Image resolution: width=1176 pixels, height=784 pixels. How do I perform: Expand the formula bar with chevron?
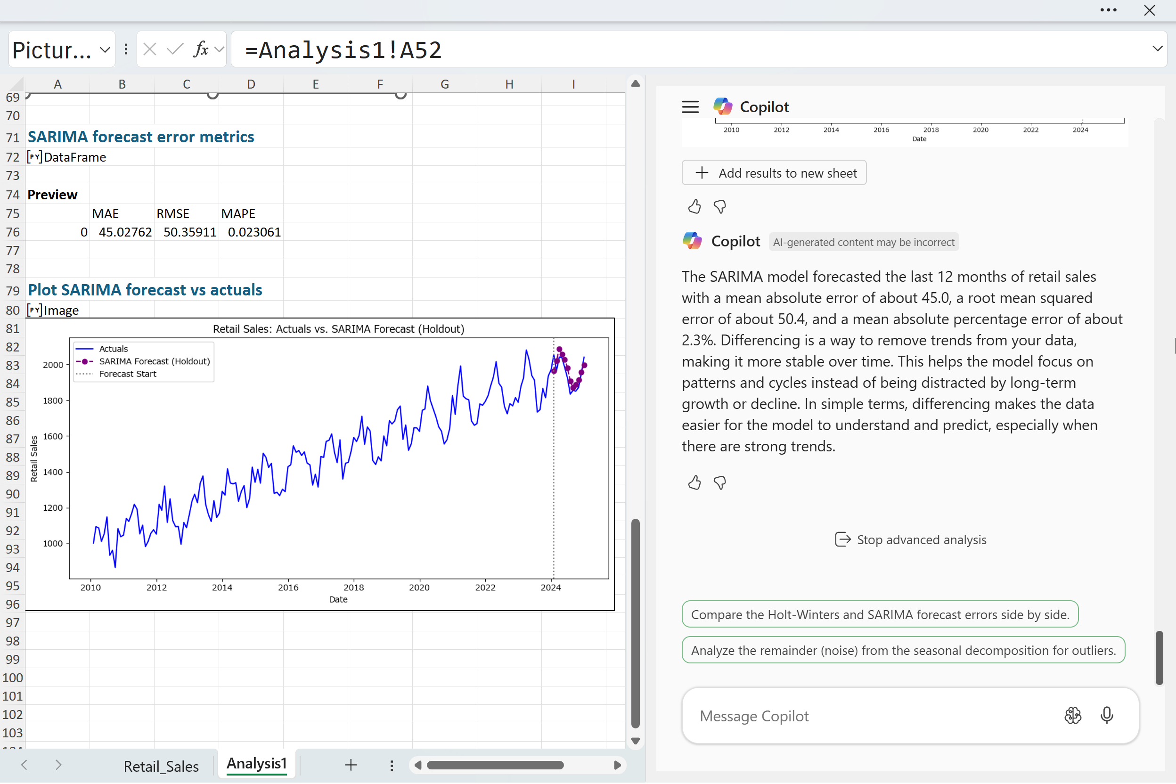tap(1157, 49)
